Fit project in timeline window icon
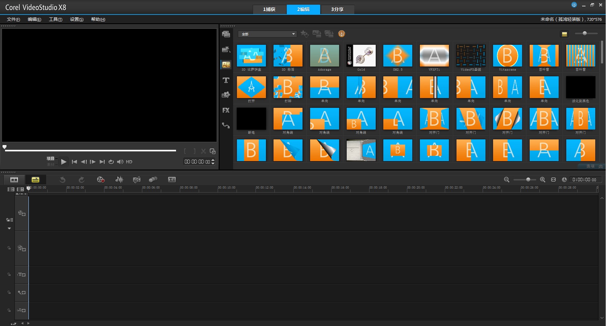606x326 pixels. [x=553, y=180]
